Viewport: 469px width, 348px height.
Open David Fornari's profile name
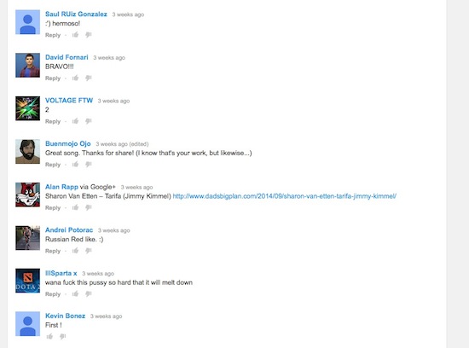pyautogui.click(x=67, y=57)
